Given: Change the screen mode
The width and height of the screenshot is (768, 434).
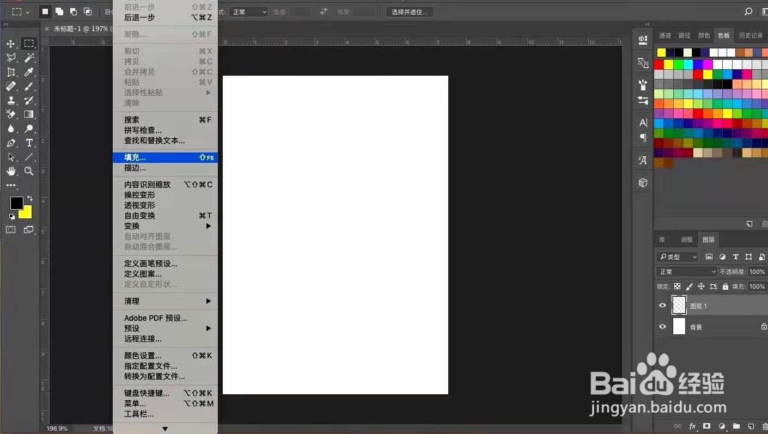Looking at the screenshot, I should coord(29,230).
